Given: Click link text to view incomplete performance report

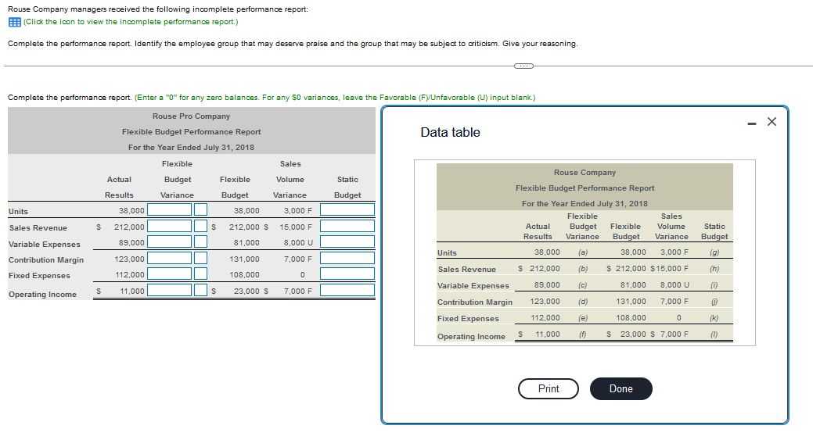Looking at the screenshot, I should (131, 22).
